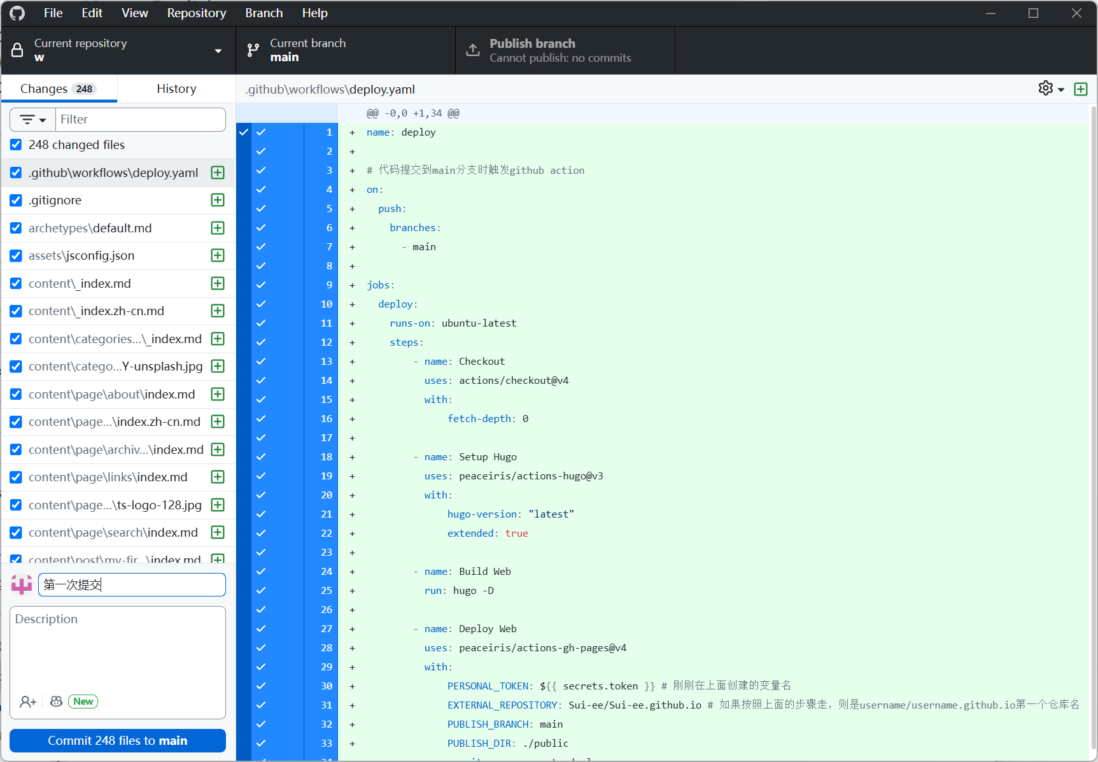Open the Branch menu
The image size is (1098, 762).
(264, 13)
